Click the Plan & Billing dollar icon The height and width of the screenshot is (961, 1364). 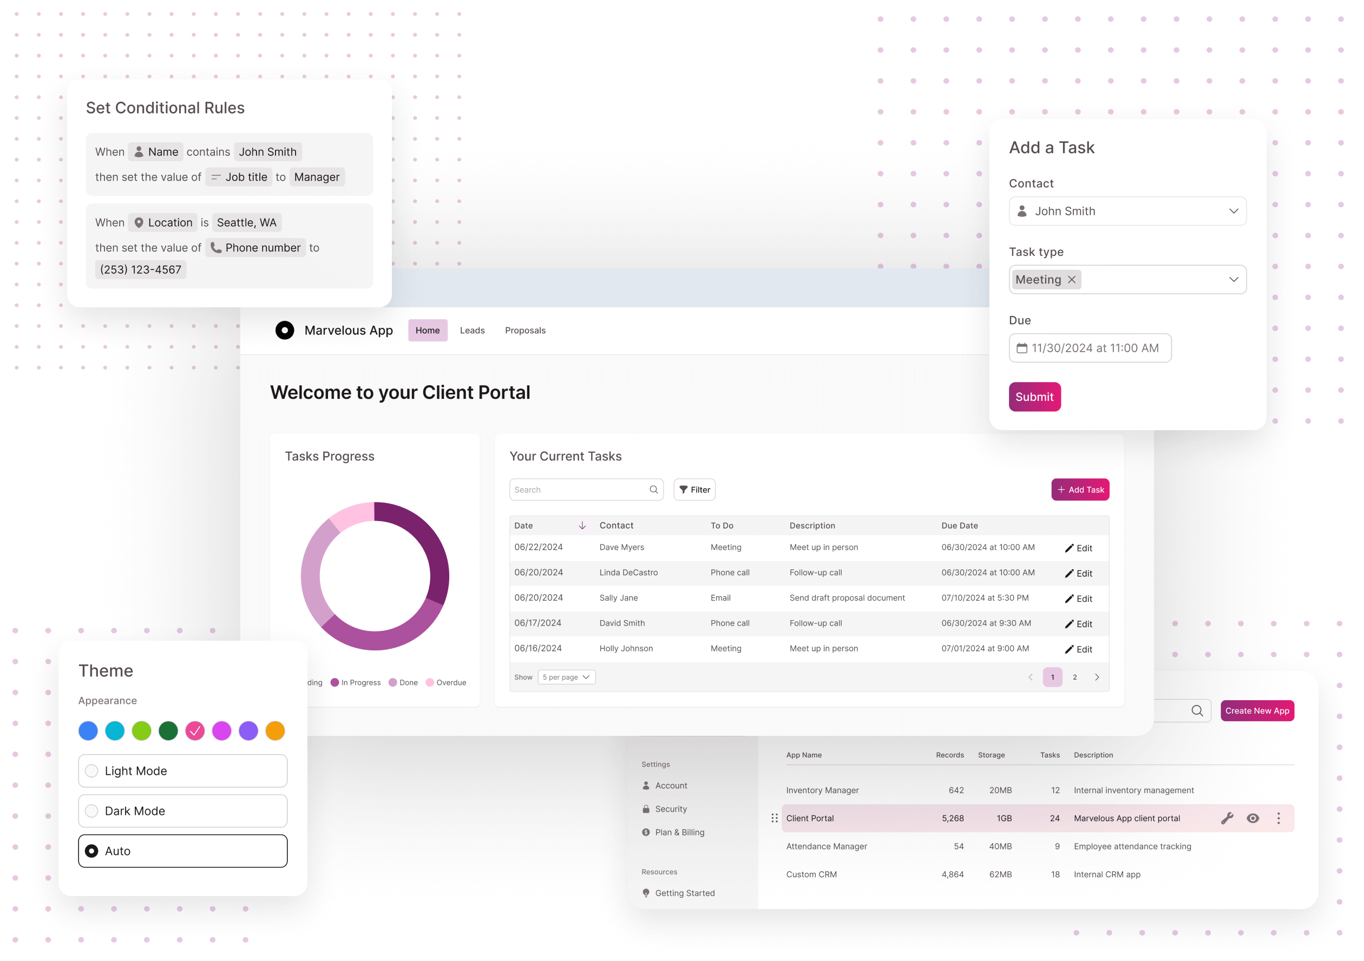tap(646, 832)
